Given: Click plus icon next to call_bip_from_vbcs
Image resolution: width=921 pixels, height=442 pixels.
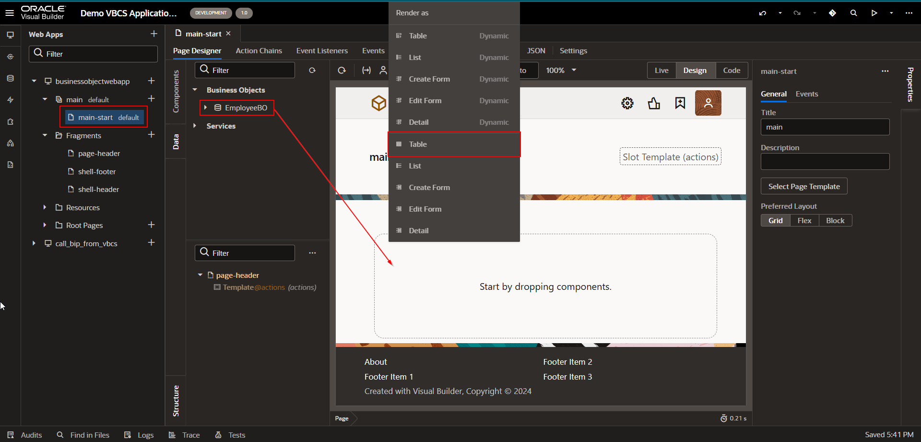Looking at the screenshot, I should pos(151,243).
